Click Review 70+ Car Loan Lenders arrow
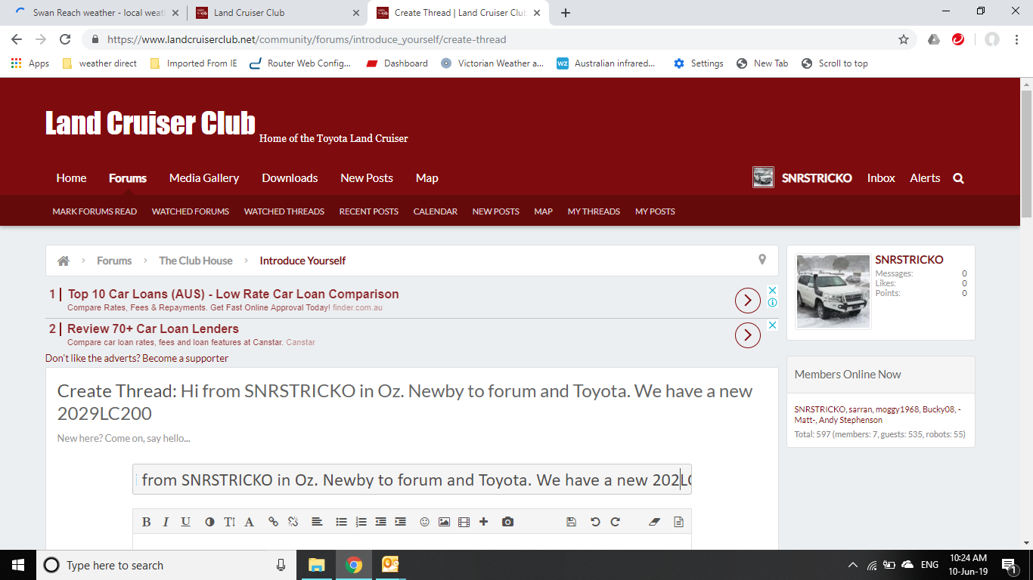Screen dimensions: 1033x580 [748, 335]
